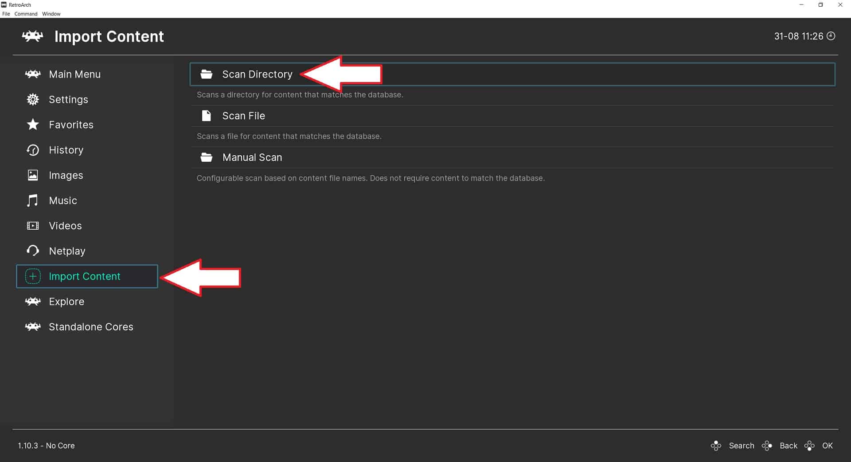Open Netplay via the headset icon

32,251
